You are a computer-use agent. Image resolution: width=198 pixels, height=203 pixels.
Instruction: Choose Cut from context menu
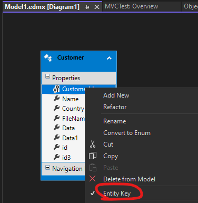[x=108, y=144]
